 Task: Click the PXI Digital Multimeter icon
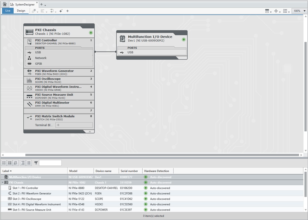[30, 104]
